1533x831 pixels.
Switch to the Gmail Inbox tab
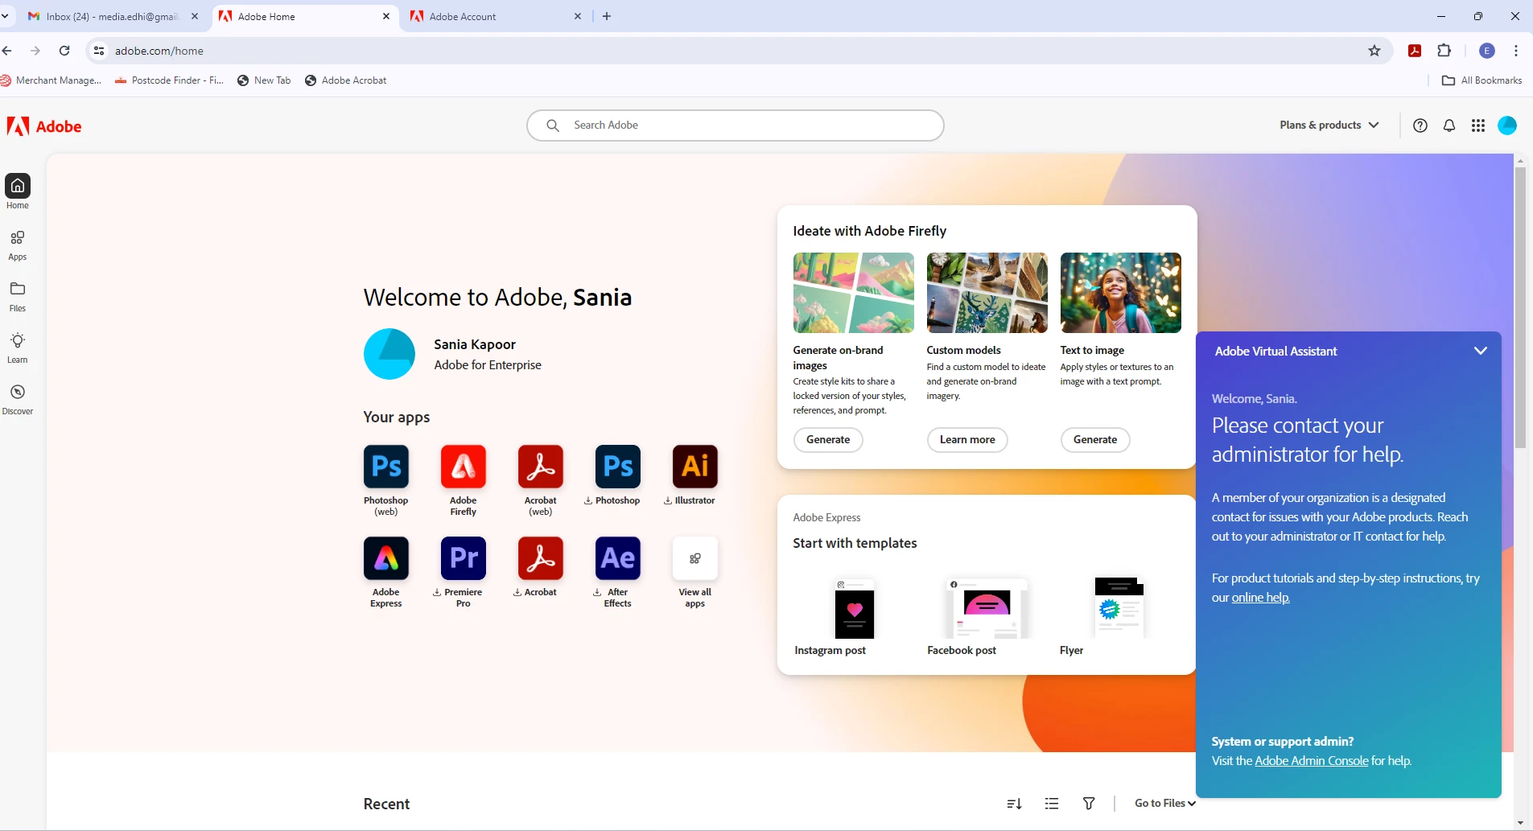pyautogui.click(x=113, y=16)
